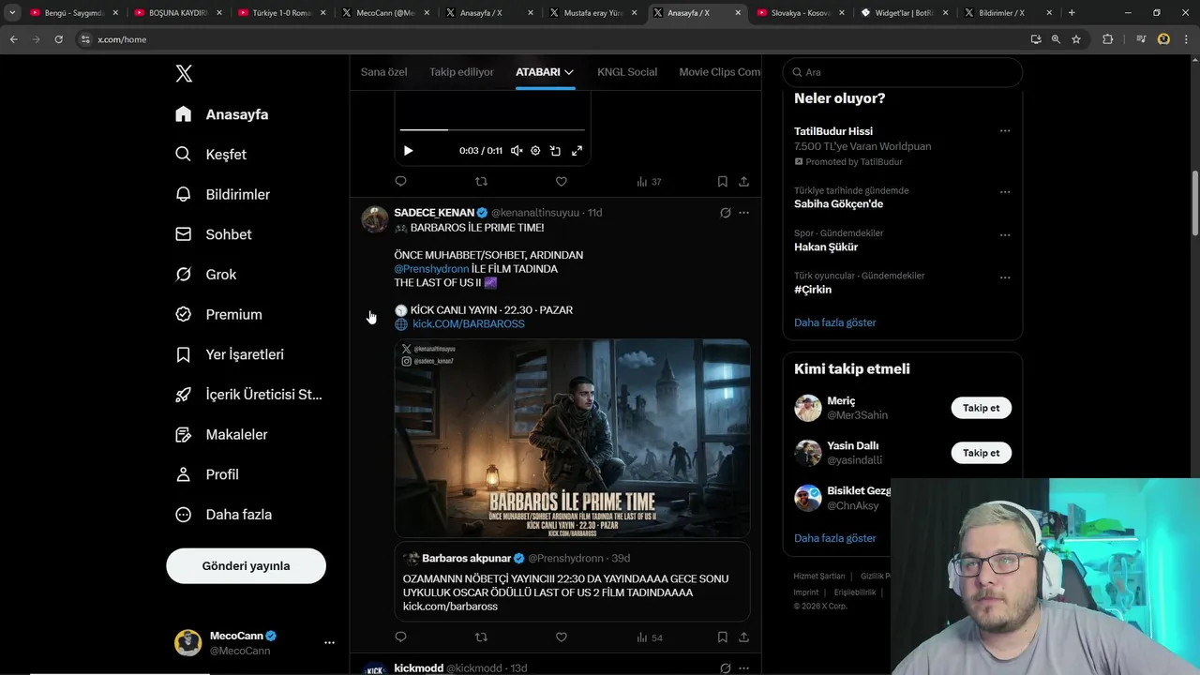This screenshot has height=675, width=1200.
Task: Click the Ara search field
Action: click(902, 72)
